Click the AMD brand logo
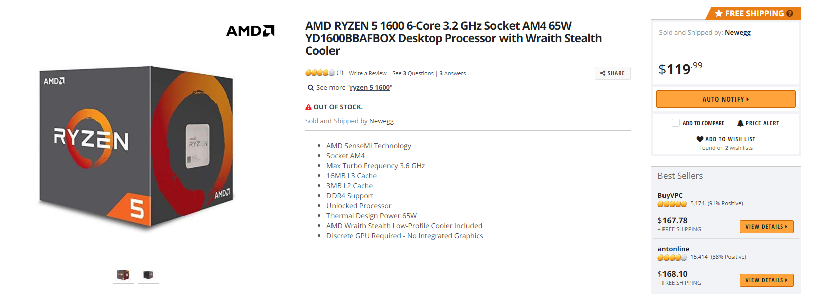829x301 pixels. tap(250, 31)
